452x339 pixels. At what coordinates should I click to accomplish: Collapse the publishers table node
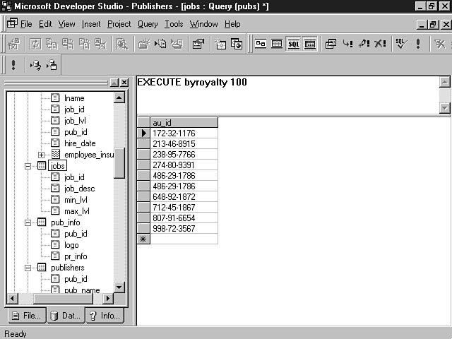pyautogui.click(x=29, y=268)
